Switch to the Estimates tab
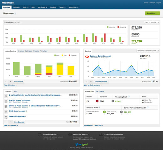 pos(29,51)
